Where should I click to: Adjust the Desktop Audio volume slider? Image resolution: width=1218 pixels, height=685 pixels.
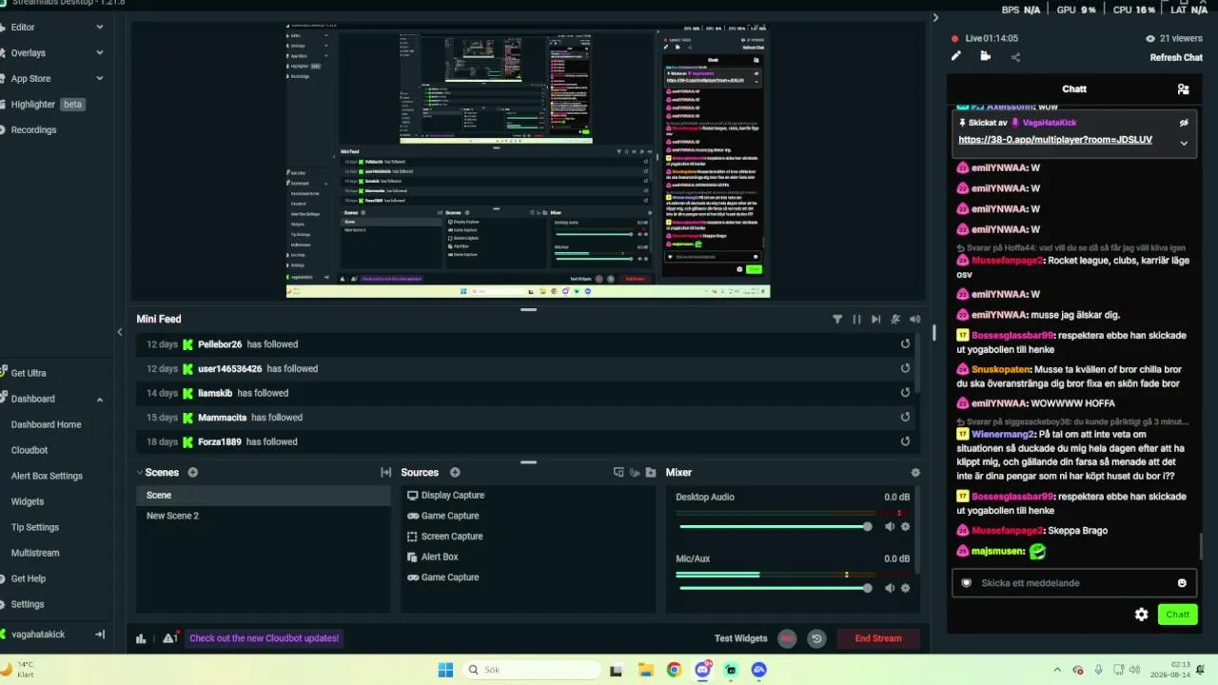tap(774, 526)
